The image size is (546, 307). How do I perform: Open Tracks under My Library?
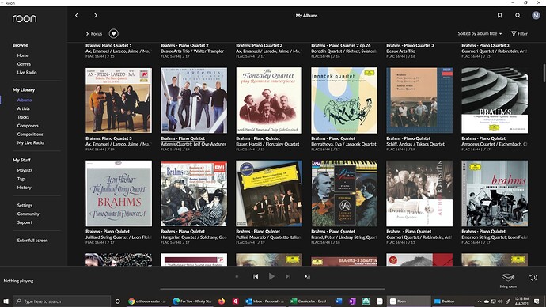pyautogui.click(x=23, y=117)
